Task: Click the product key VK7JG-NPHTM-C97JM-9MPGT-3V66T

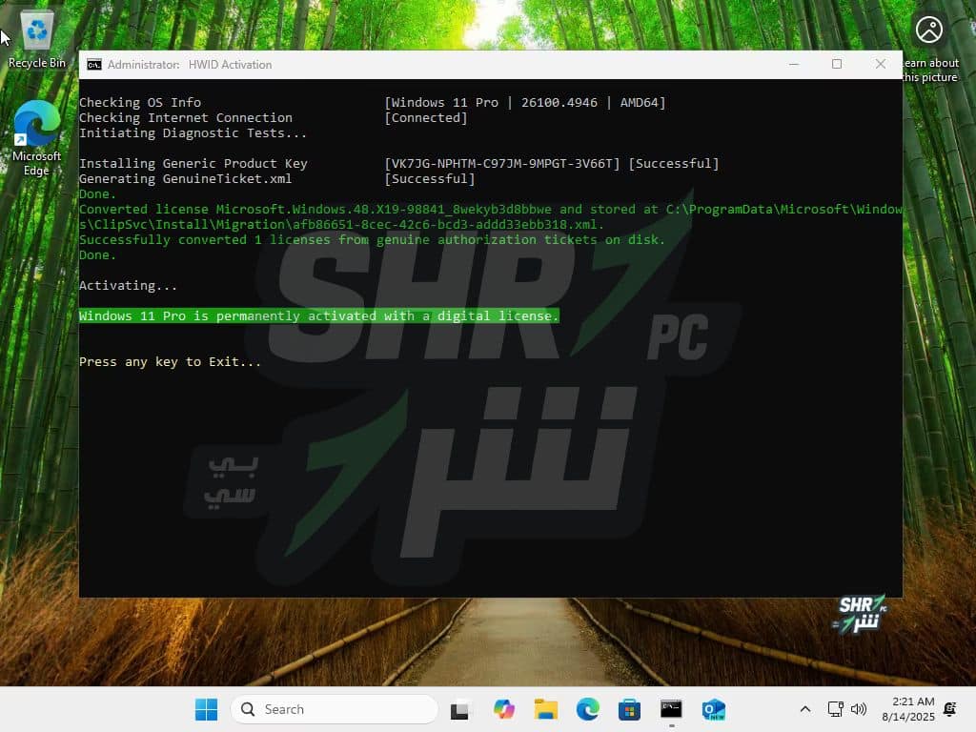Action: click(502, 164)
